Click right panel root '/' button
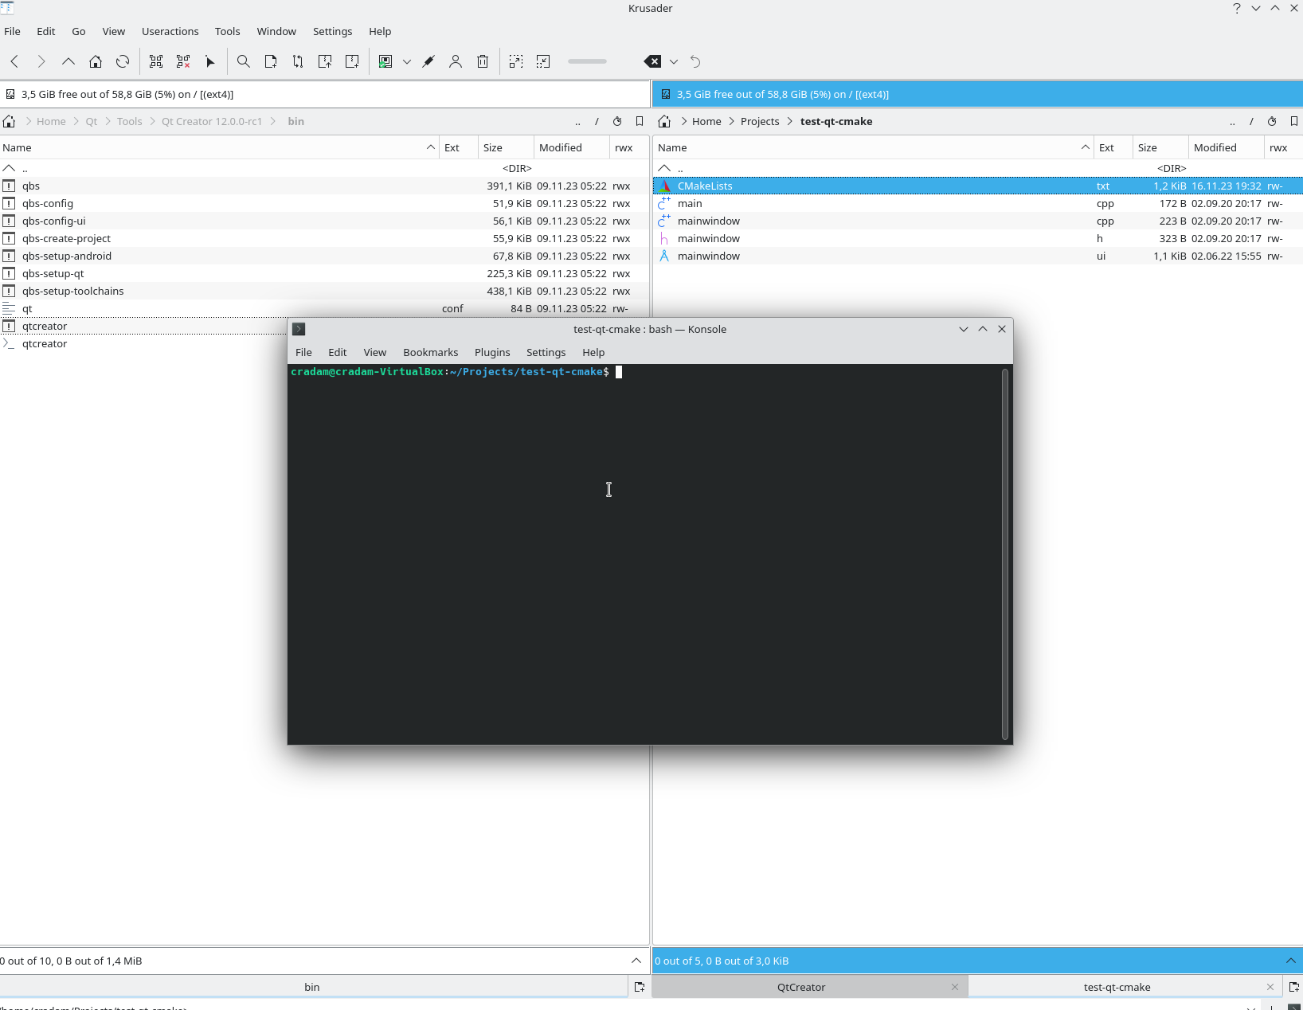 1251,121
